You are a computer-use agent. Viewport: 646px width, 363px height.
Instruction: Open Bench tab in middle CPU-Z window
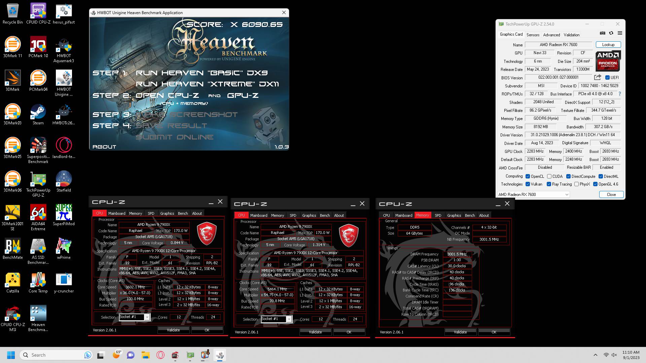(325, 215)
